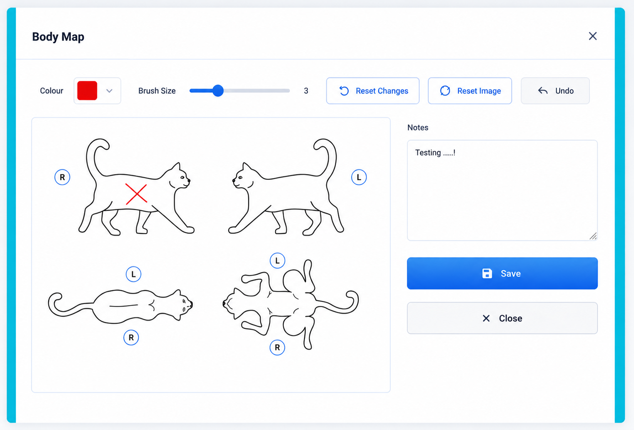Screen dimensions: 634x430
Task: Click the Brush Size slider handle
Action: point(217,91)
